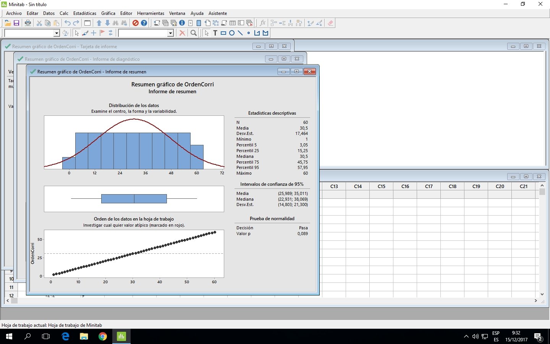Open the Calc menu
This screenshot has width=550, height=344.
(64, 13)
